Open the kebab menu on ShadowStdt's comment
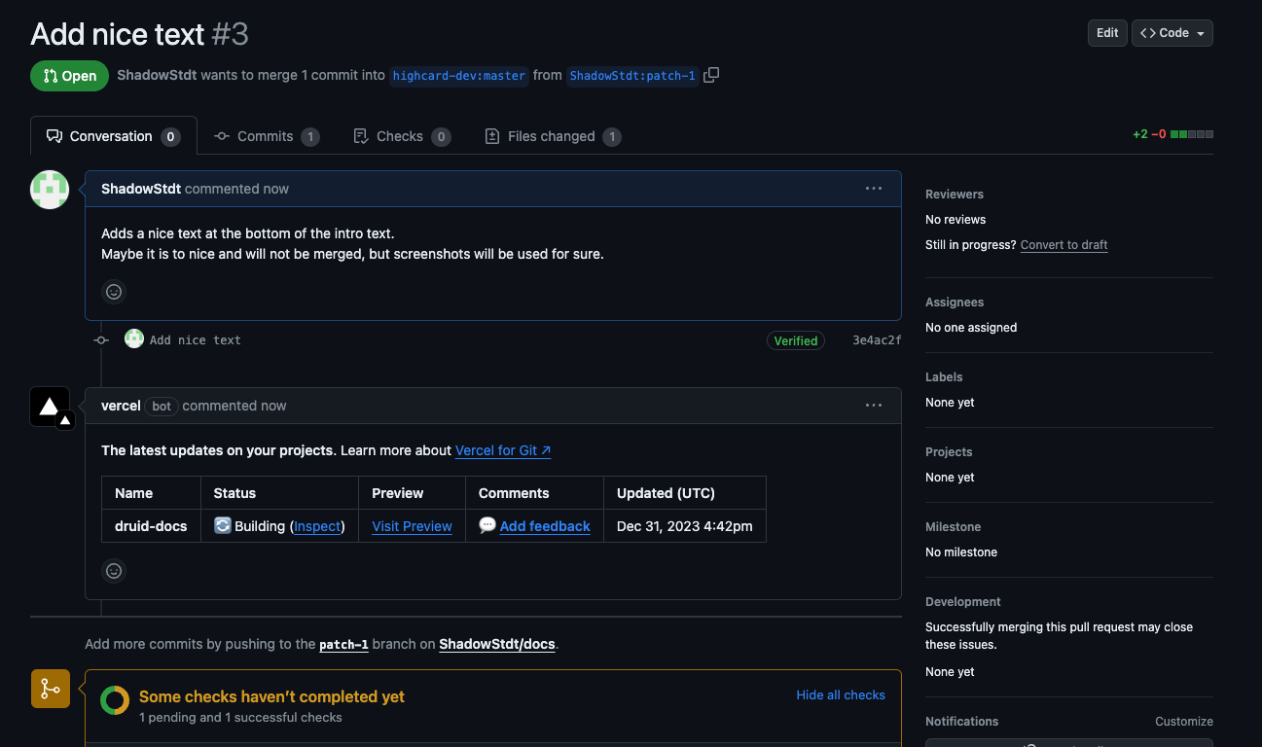Screen dimensions: 1262x747 (873, 189)
